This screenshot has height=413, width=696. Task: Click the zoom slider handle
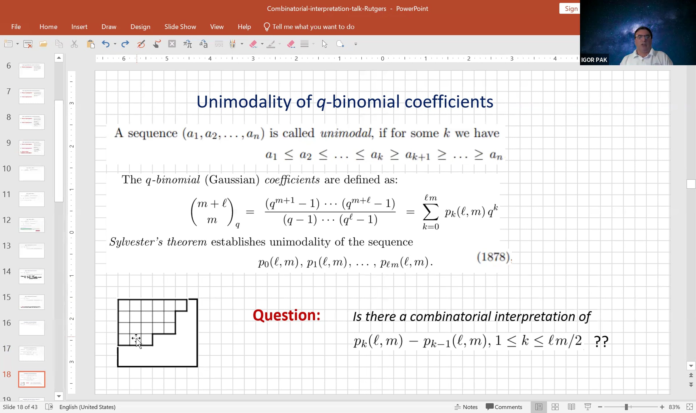click(626, 407)
